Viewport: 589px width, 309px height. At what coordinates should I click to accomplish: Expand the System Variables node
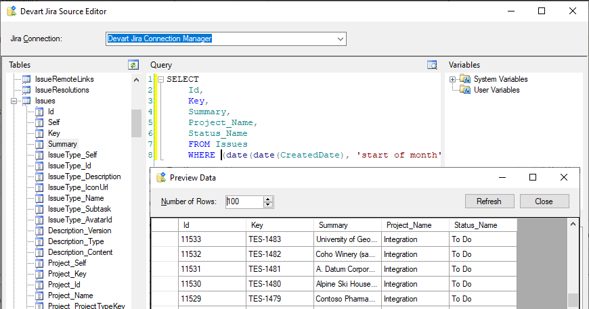pos(453,79)
